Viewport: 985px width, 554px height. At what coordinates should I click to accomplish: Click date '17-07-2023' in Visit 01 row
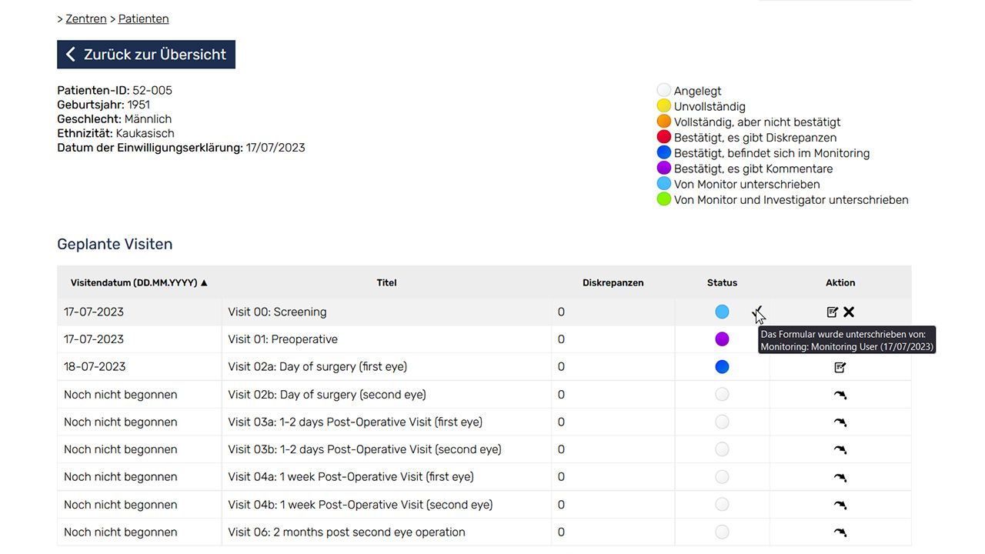click(x=94, y=339)
